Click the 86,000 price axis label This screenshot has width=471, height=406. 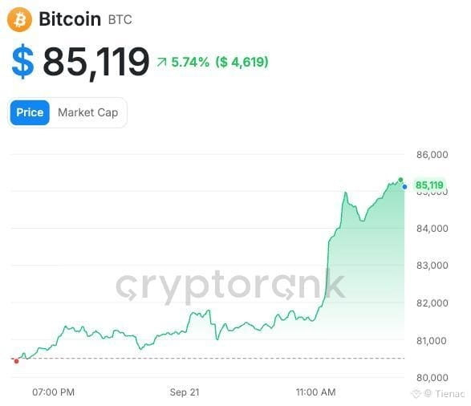[x=432, y=155]
